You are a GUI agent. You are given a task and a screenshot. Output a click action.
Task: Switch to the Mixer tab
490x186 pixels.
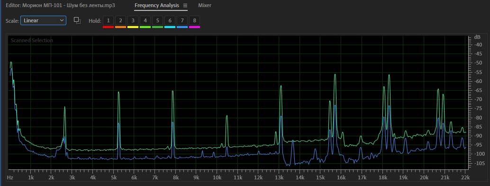point(205,5)
